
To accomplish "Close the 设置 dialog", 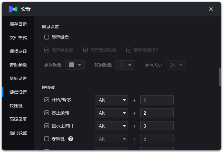I will [211, 9].
